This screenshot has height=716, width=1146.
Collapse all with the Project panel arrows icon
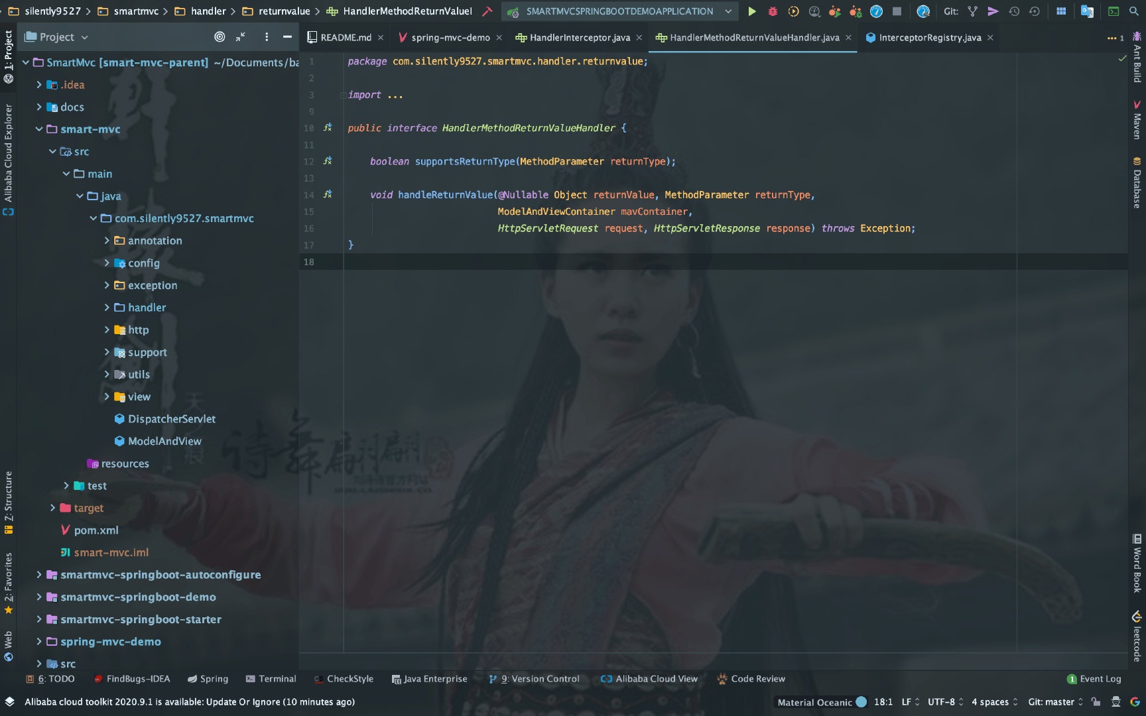240,37
